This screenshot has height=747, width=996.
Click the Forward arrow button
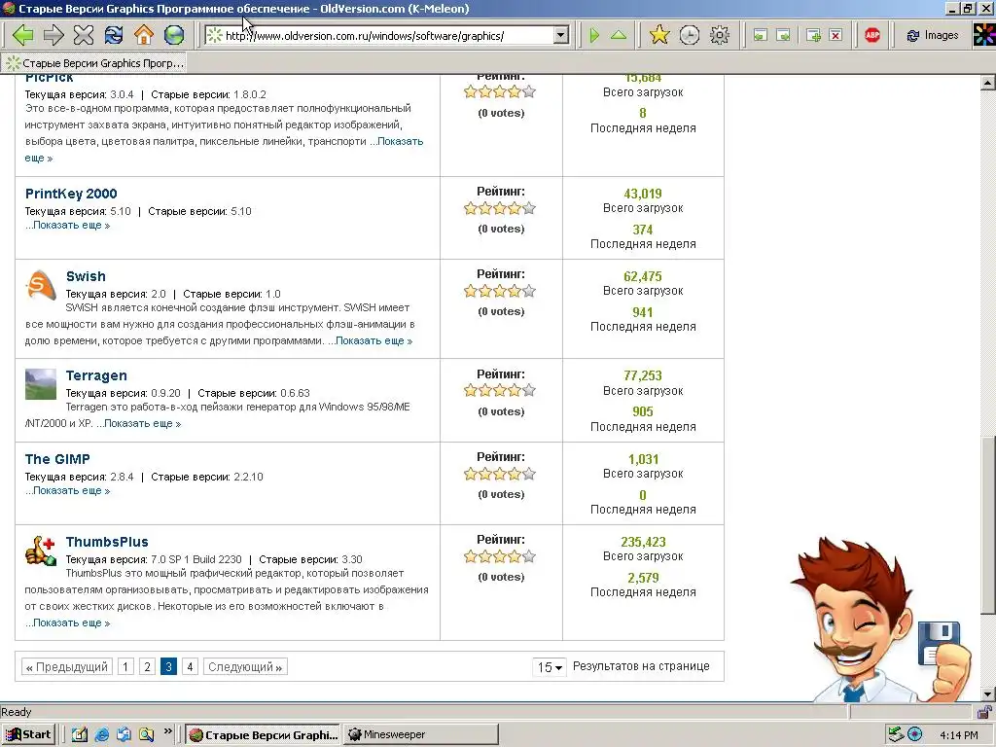(53, 35)
